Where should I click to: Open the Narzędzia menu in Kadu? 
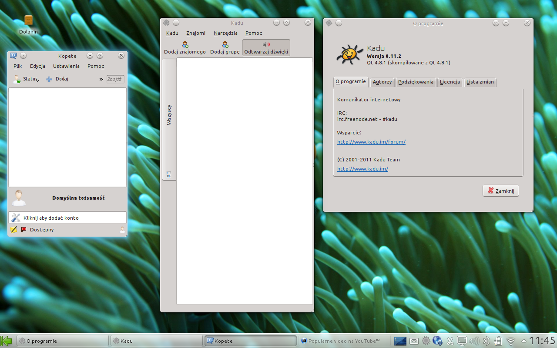225,33
